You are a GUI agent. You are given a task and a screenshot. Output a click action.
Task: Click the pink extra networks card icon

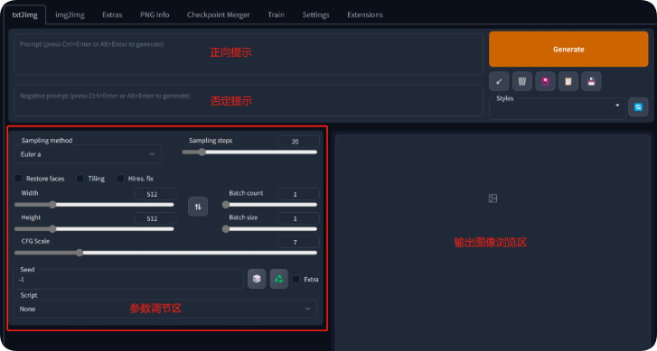(x=545, y=81)
